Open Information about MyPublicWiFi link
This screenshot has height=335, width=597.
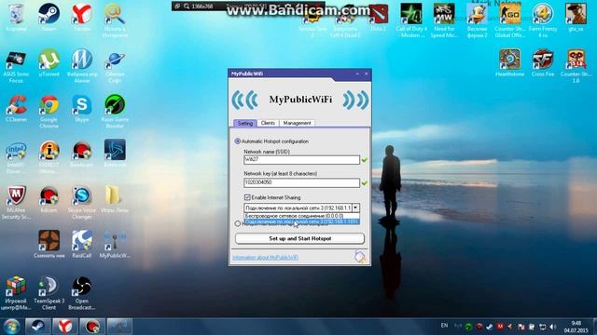point(265,258)
